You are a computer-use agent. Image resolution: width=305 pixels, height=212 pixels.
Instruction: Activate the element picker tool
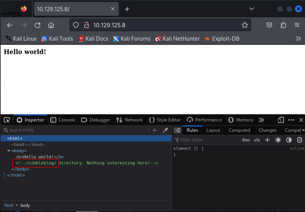[7, 120]
